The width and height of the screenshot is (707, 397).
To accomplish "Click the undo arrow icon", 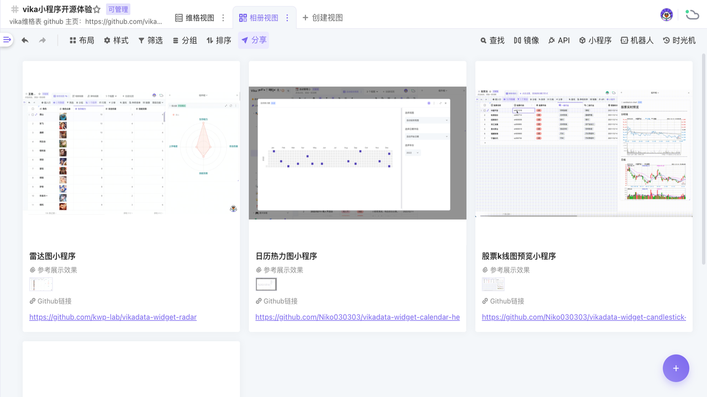I will click(x=25, y=40).
